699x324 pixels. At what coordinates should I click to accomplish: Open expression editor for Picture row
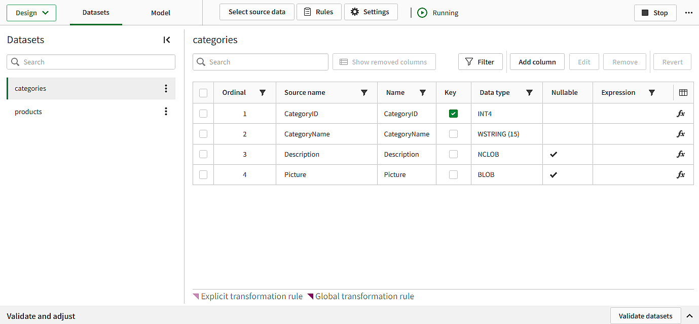pos(681,174)
